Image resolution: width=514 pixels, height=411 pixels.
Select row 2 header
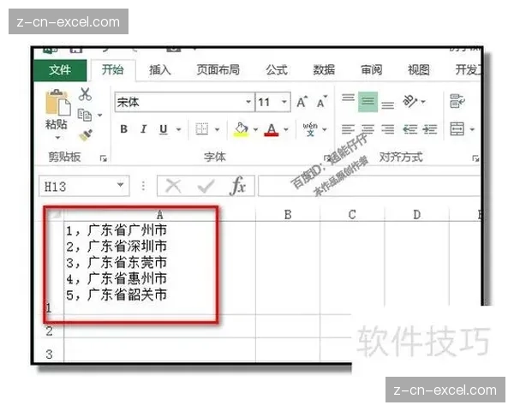click(49, 331)
